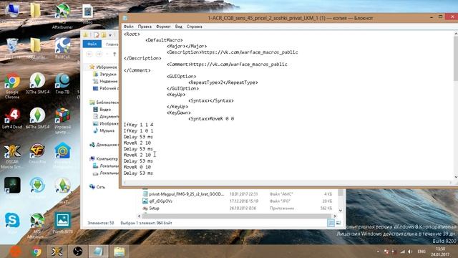
Task: Click the Глаз.ТВ desktop shortcut
Action: point(62,83)
